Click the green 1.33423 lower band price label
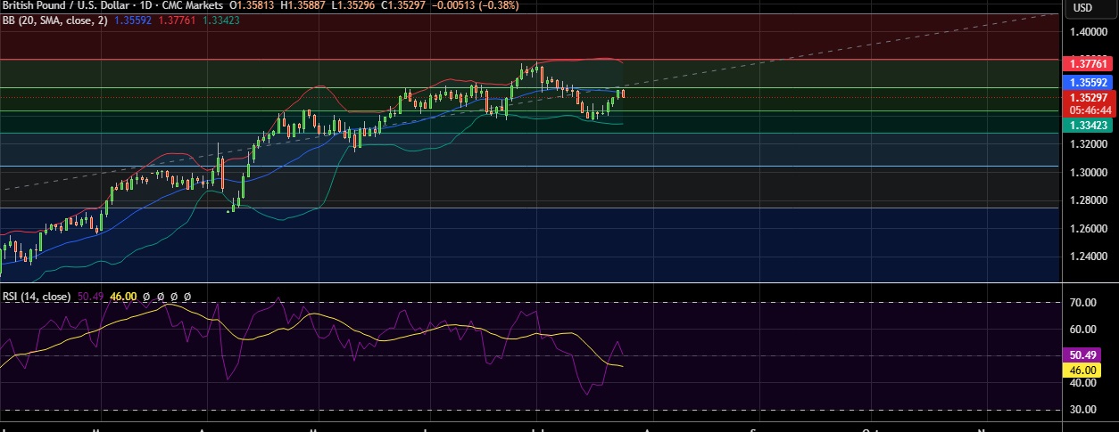This screenshot has width=1119, height=432. pyautogui.click(x=1086, y=126)
